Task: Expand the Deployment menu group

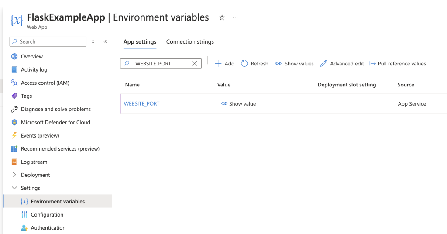Action: pyautogui.click(x=14, y=175)
